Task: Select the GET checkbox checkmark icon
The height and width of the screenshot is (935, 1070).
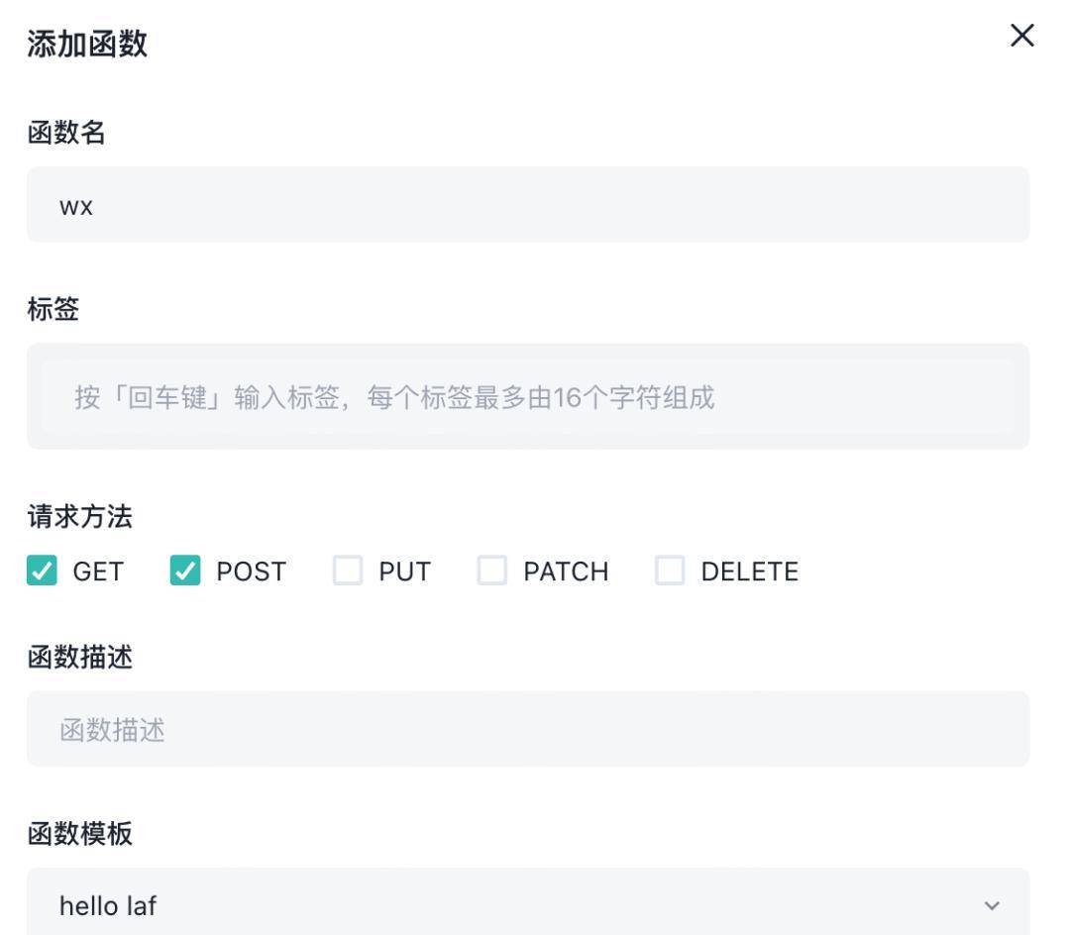Action: point(42,571)
